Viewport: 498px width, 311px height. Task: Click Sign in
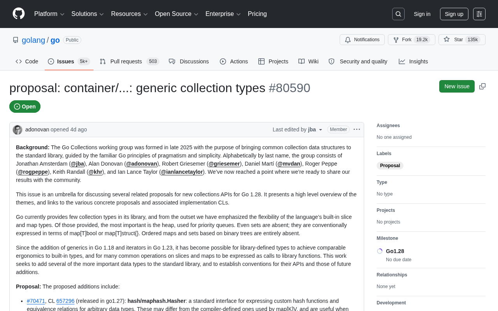pyautogui.click(x=422, y=14)
